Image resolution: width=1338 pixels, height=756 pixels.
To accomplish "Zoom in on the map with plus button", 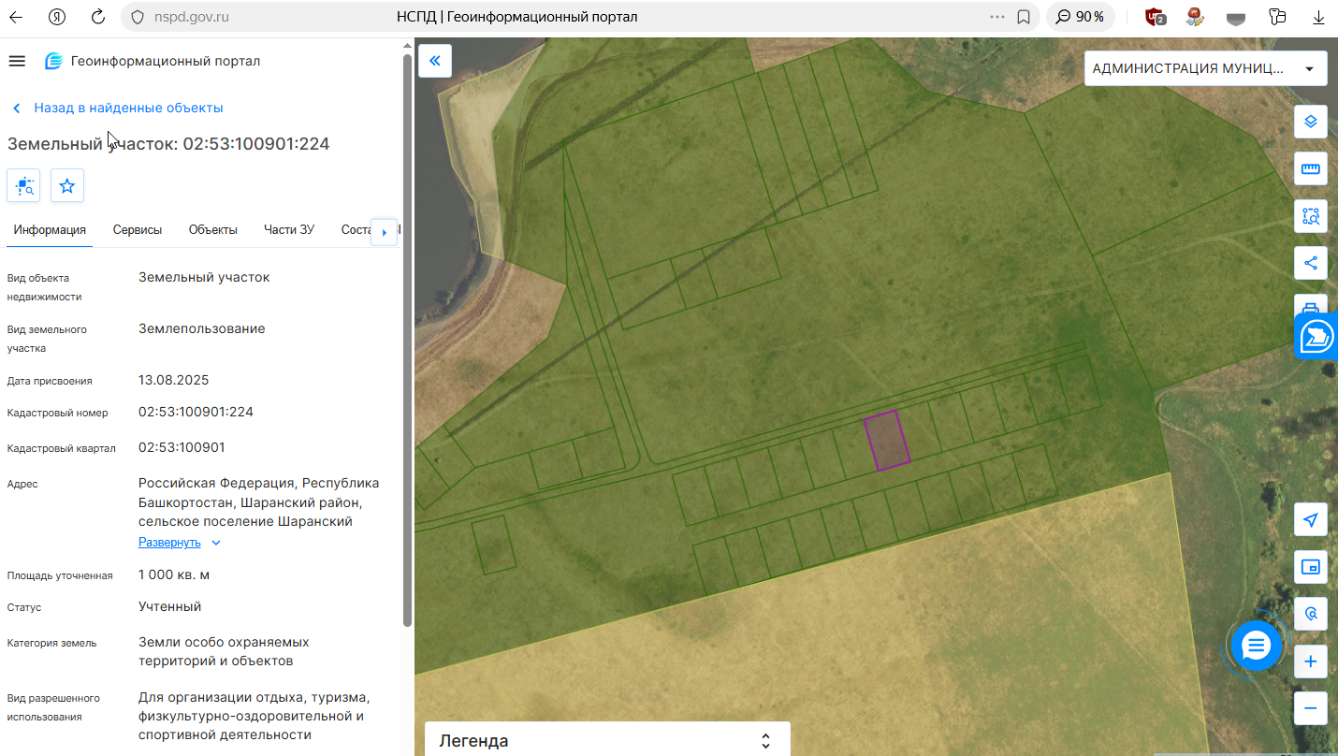I will point(1311,661).
